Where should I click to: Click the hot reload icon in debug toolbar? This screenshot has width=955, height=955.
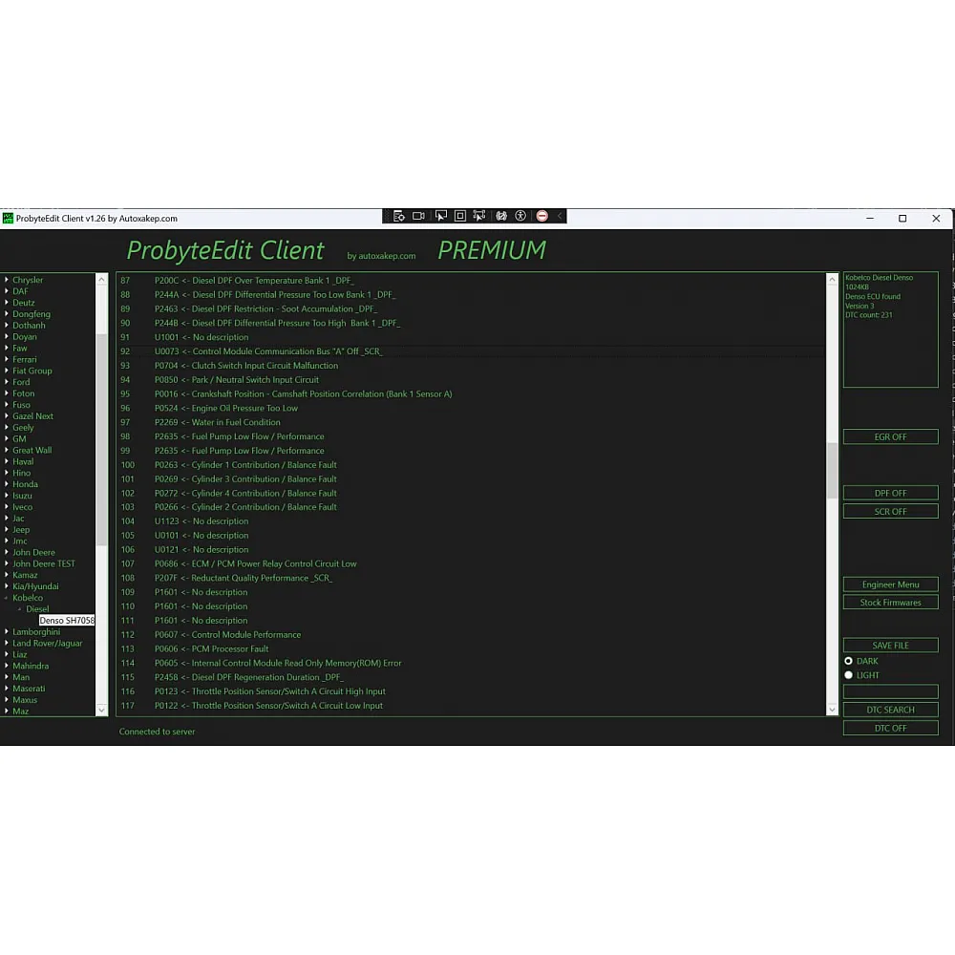tap(500, 217)
